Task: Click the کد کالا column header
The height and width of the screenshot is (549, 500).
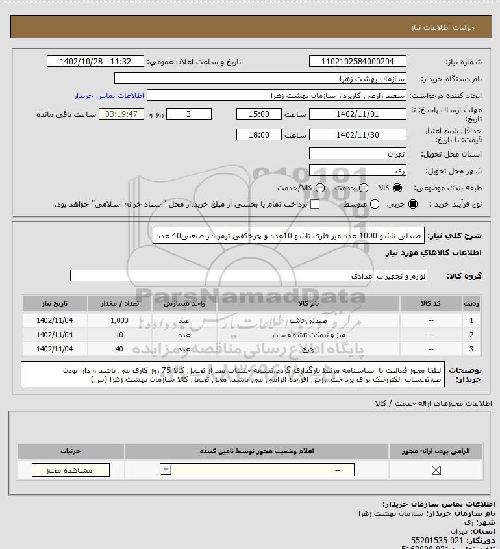Action: (431, 303)
